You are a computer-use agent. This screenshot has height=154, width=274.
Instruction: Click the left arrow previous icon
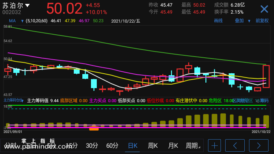coord(235,145)
